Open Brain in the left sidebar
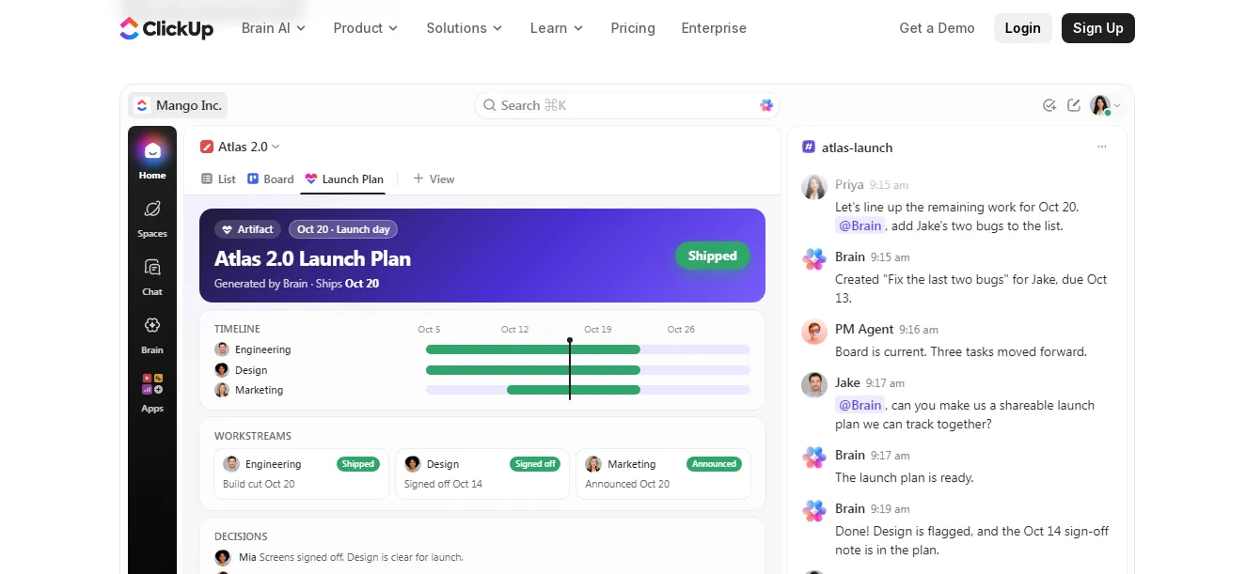 [x=152, y=335]
